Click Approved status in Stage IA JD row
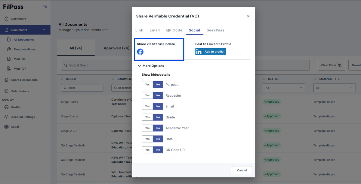Image resolution: width=361 pixels, height=184 pixels. coord(272,131)
